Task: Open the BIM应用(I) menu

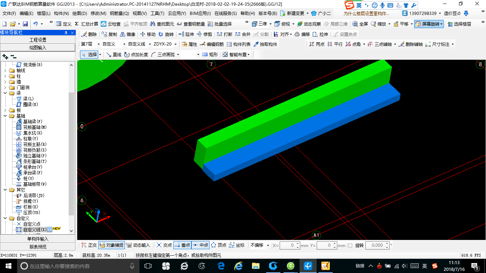Action: pyautogui.click(x=200, y=14)
